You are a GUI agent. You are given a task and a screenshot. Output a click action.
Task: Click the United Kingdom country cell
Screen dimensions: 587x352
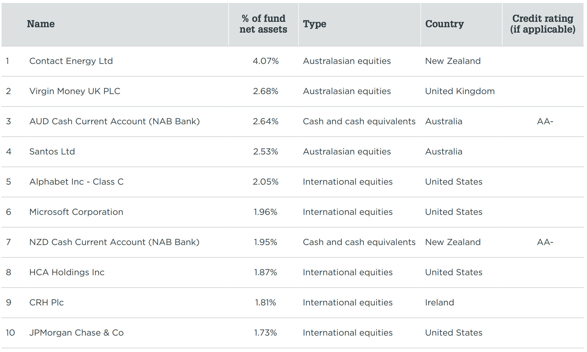point(460,91)
